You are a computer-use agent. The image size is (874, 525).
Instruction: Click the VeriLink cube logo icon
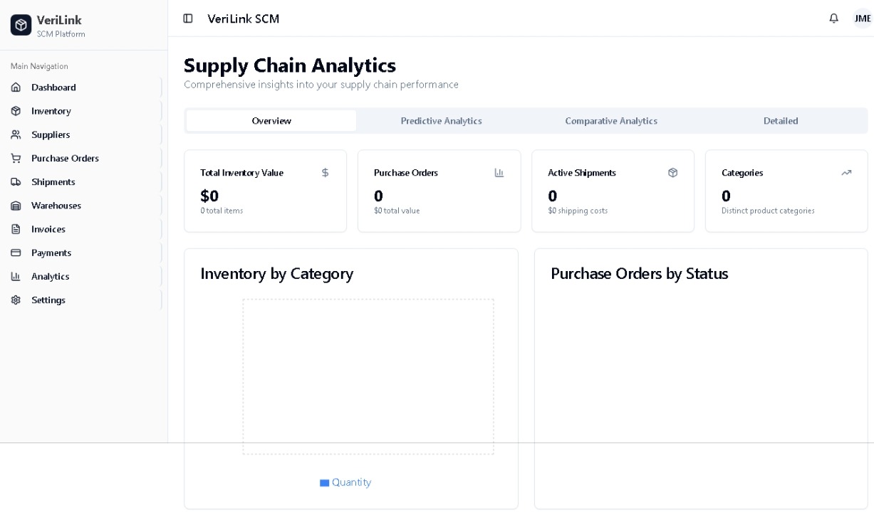pyautogui.click(x=21, y=26)
